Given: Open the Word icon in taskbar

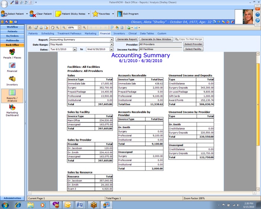Looking at the screenshot, I should pos(80,205).
